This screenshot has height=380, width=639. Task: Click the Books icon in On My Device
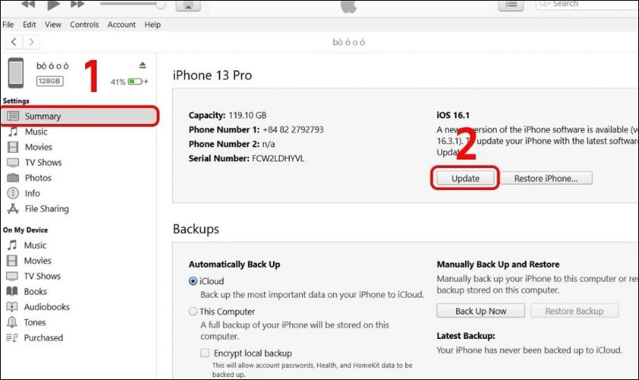[x=12, y=291]
